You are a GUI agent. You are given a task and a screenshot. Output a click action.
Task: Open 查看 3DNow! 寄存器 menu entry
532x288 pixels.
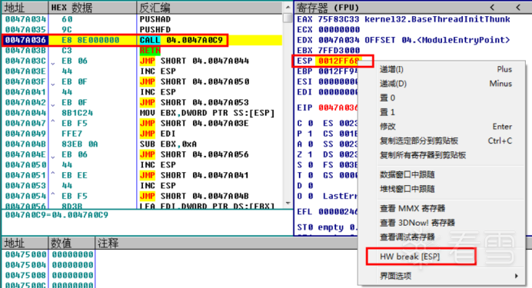pos(417,223)
